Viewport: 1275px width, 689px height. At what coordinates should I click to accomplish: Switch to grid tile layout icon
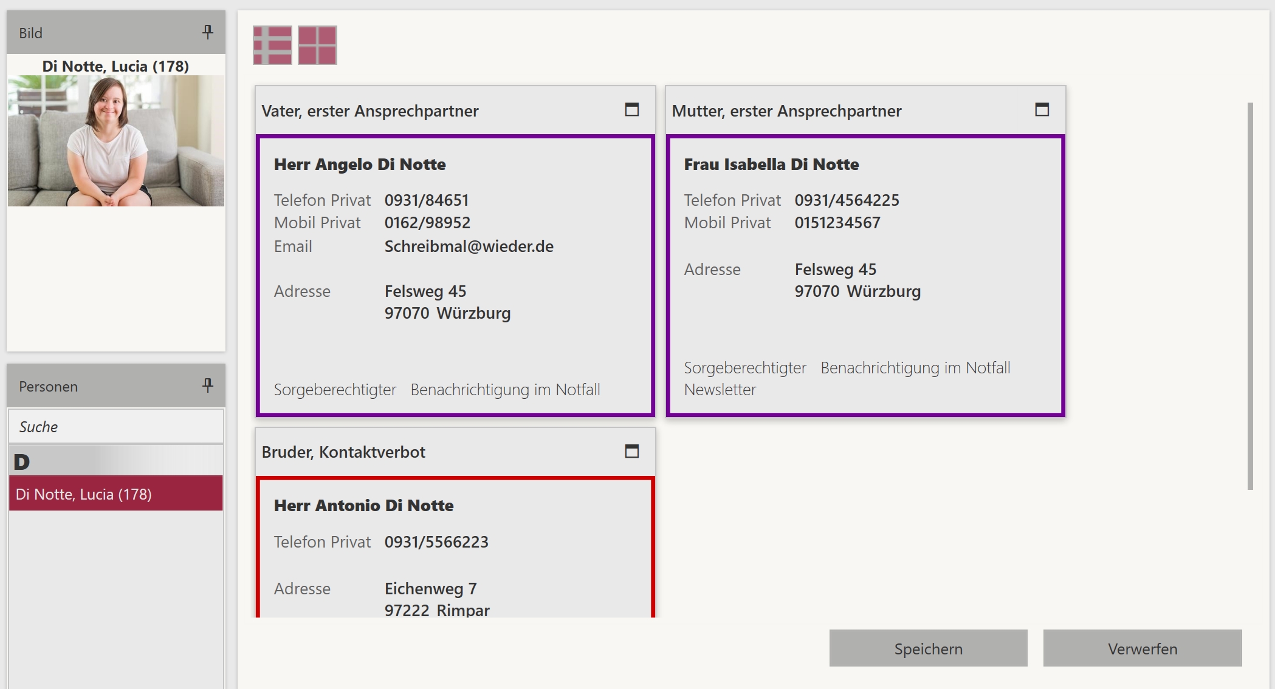pyautogui.click(x=317, y=45)
